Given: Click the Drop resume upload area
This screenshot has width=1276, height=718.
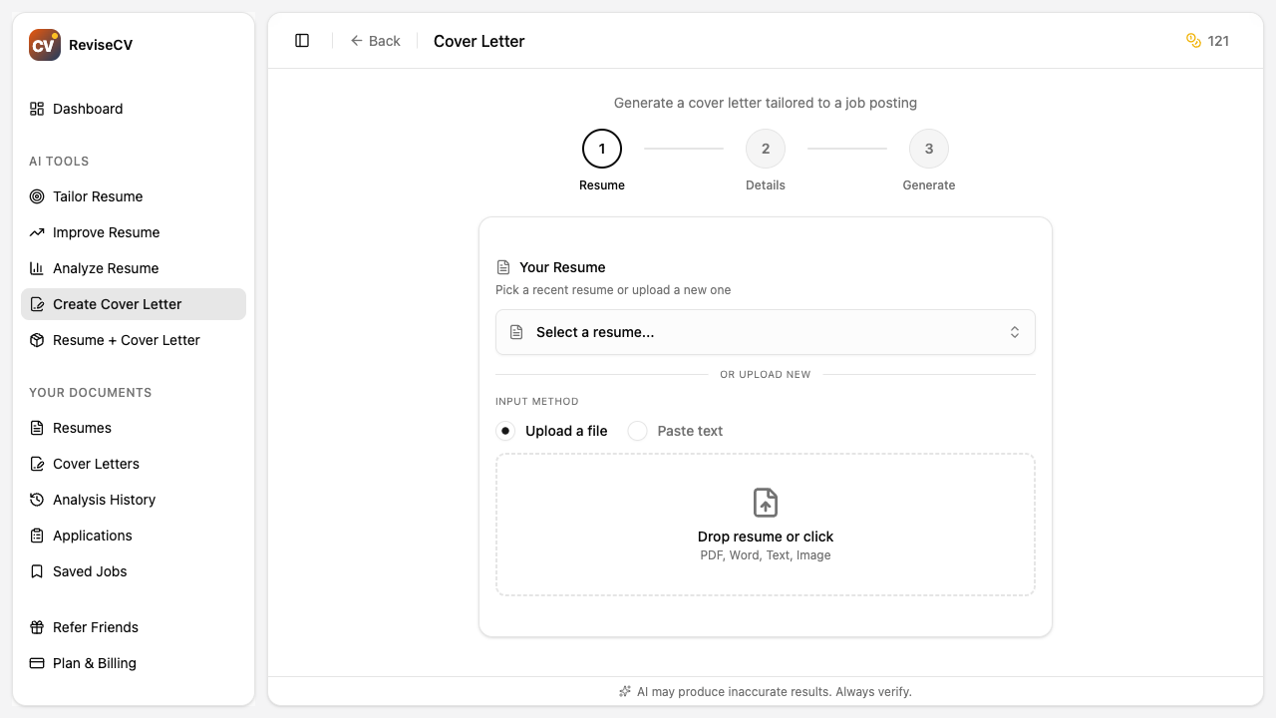Looking at the screenshot, I should click(x=765, y=524).
